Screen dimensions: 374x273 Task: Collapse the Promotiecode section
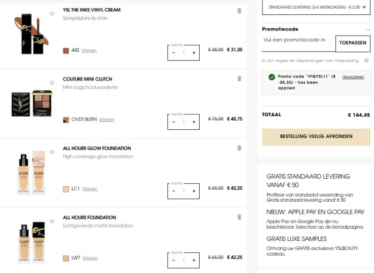coord(368,29)
